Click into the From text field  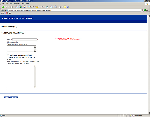pyautogui.click(x=24, y=39)
